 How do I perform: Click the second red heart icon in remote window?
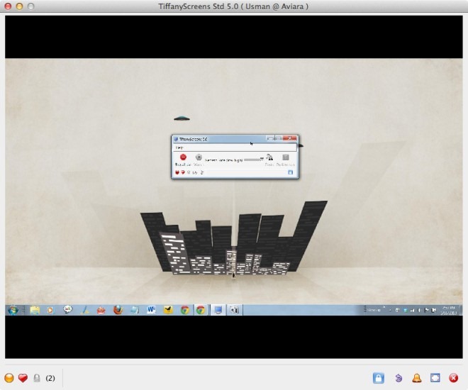click(x=183, y=172)
